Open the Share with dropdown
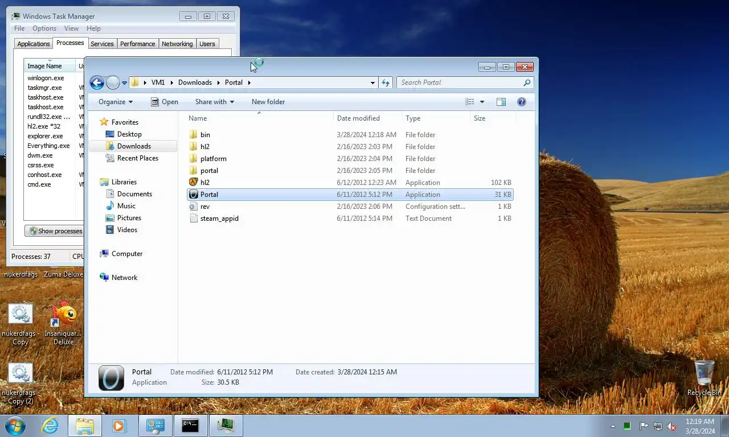 click(215, 102)
